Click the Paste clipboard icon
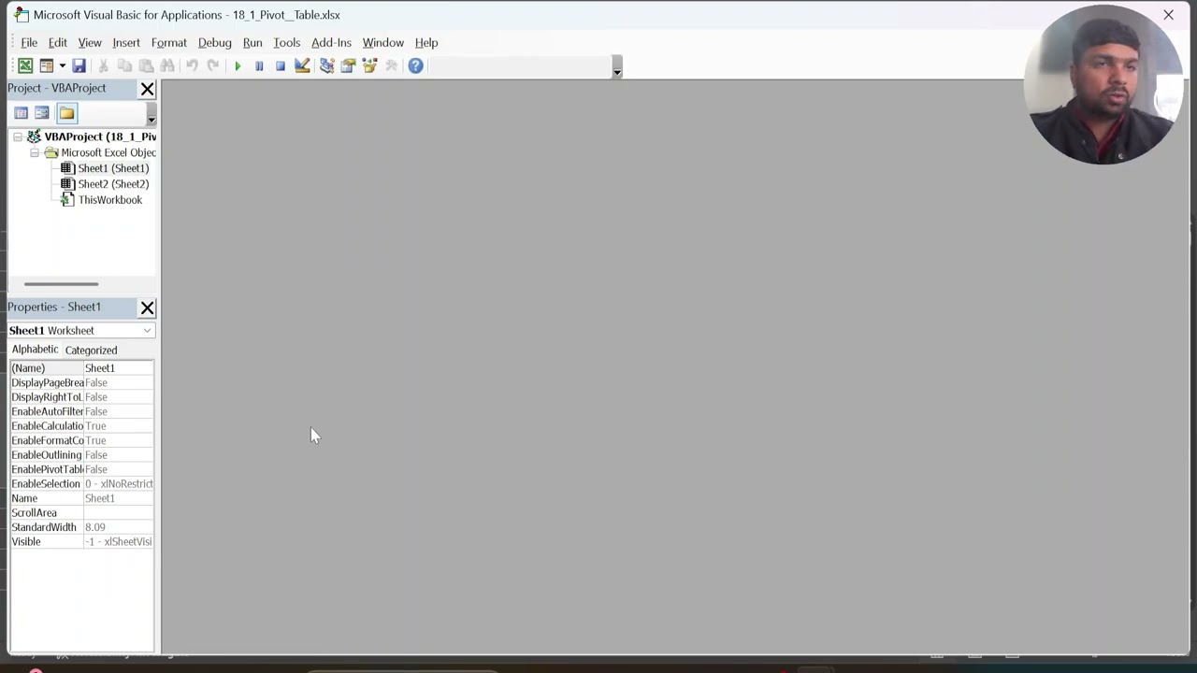 coord(146,65)
